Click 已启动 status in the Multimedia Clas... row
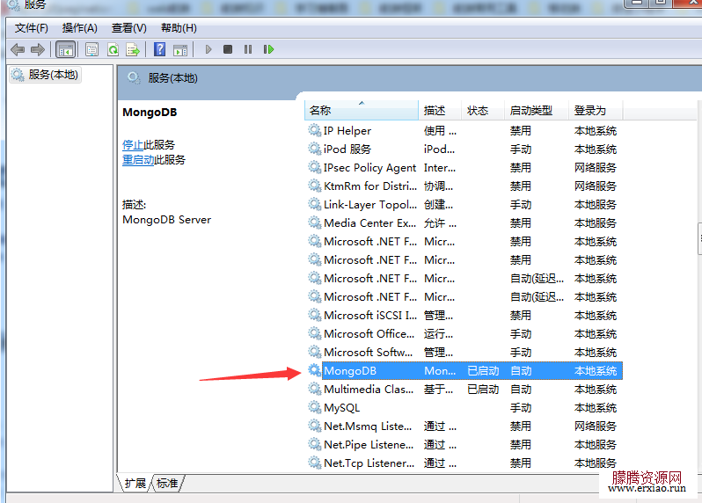The image size is (702, 503). click(x=483, y=390)
